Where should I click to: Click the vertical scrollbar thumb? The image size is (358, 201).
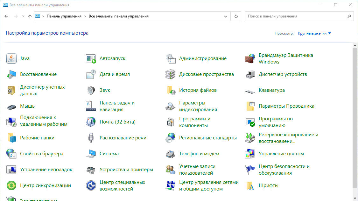point(355,118)
